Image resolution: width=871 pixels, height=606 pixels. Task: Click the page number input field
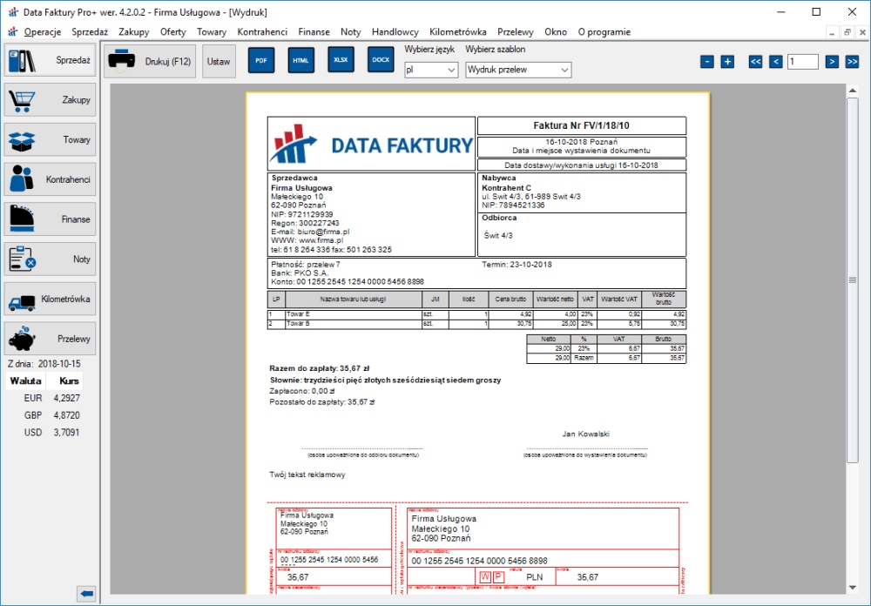tap(802, 62)
